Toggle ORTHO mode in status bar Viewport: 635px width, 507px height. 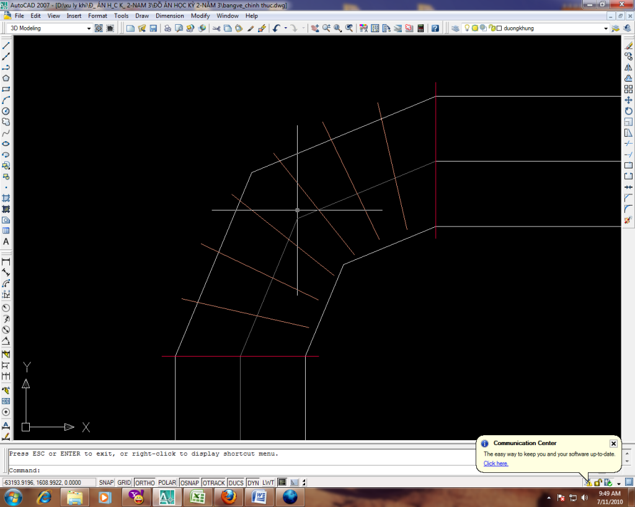click(144, 482)
